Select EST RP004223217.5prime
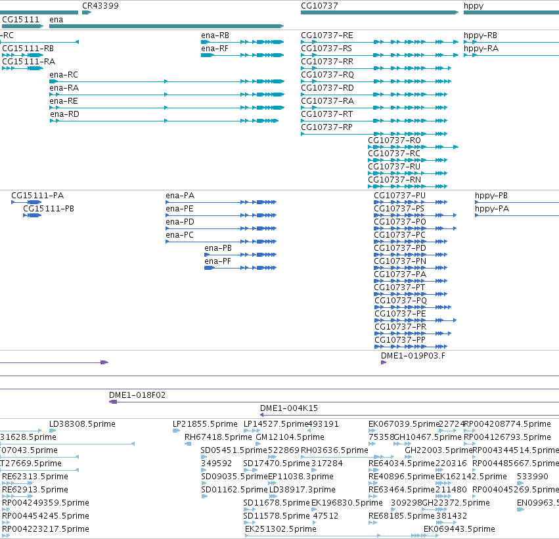Screen dimensions: 559x539 [6, 536]
